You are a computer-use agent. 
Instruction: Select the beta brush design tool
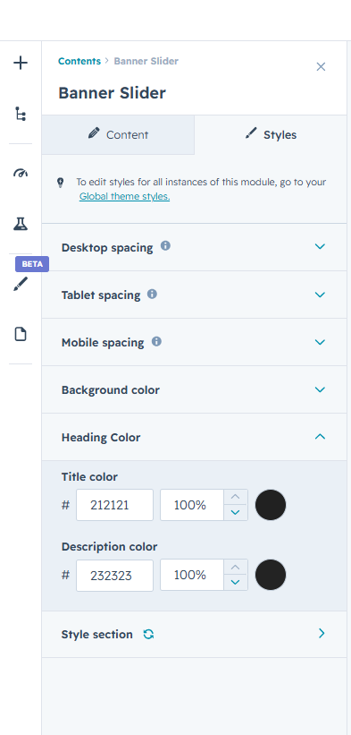click(x=21, y=284)
